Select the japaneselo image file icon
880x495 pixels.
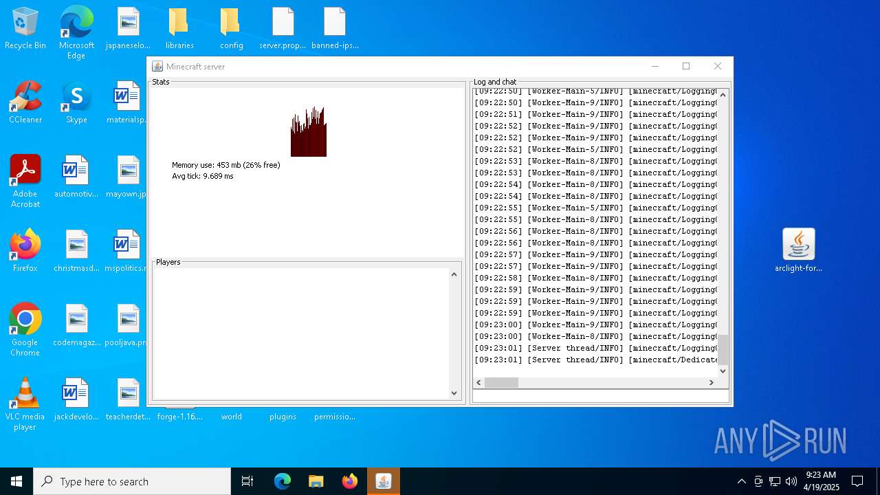128,28
